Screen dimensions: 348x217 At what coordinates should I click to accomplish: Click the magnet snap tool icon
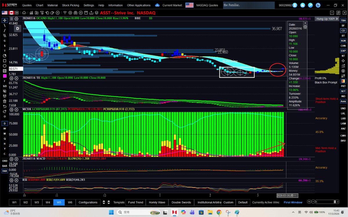[5, 96]
